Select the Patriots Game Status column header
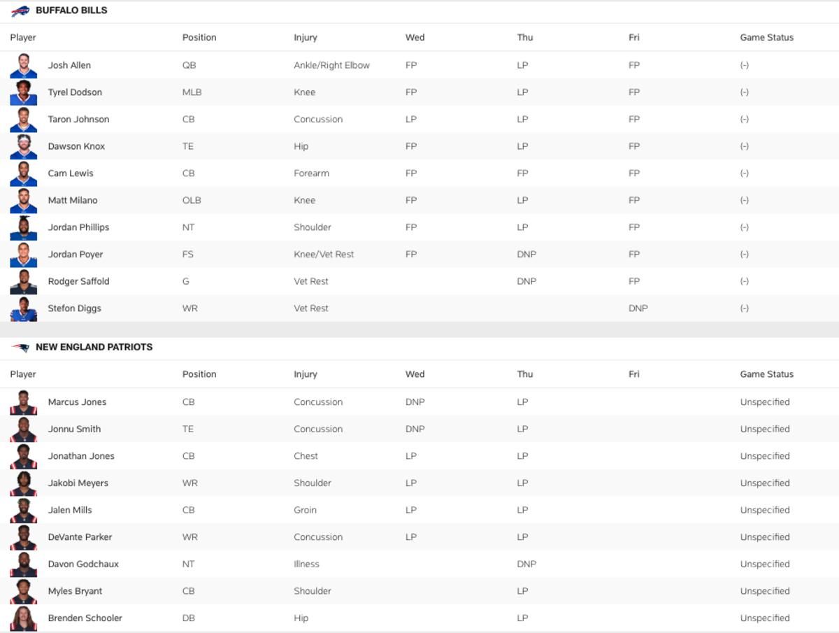839x633 pixels. pos(767,374)
